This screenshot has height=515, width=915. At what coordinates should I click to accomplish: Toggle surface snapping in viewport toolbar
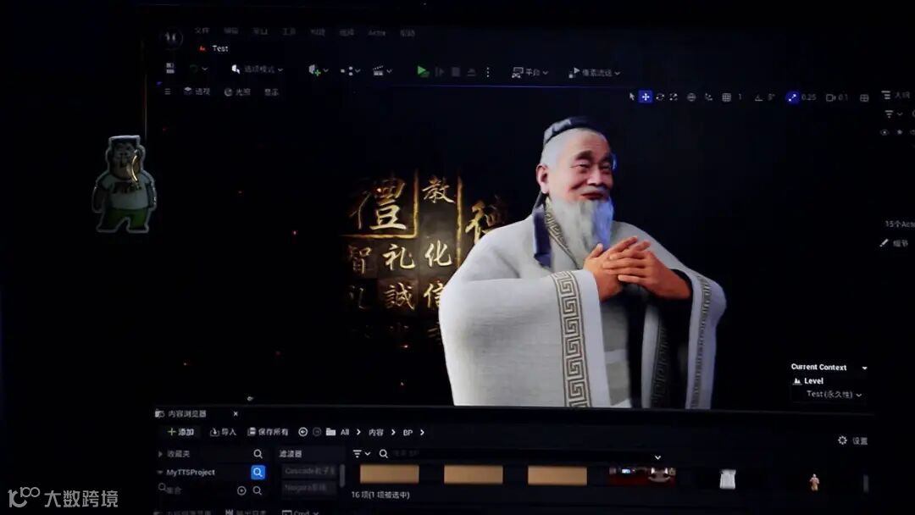707,97
